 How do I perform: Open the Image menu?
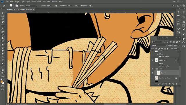(17, 1)
